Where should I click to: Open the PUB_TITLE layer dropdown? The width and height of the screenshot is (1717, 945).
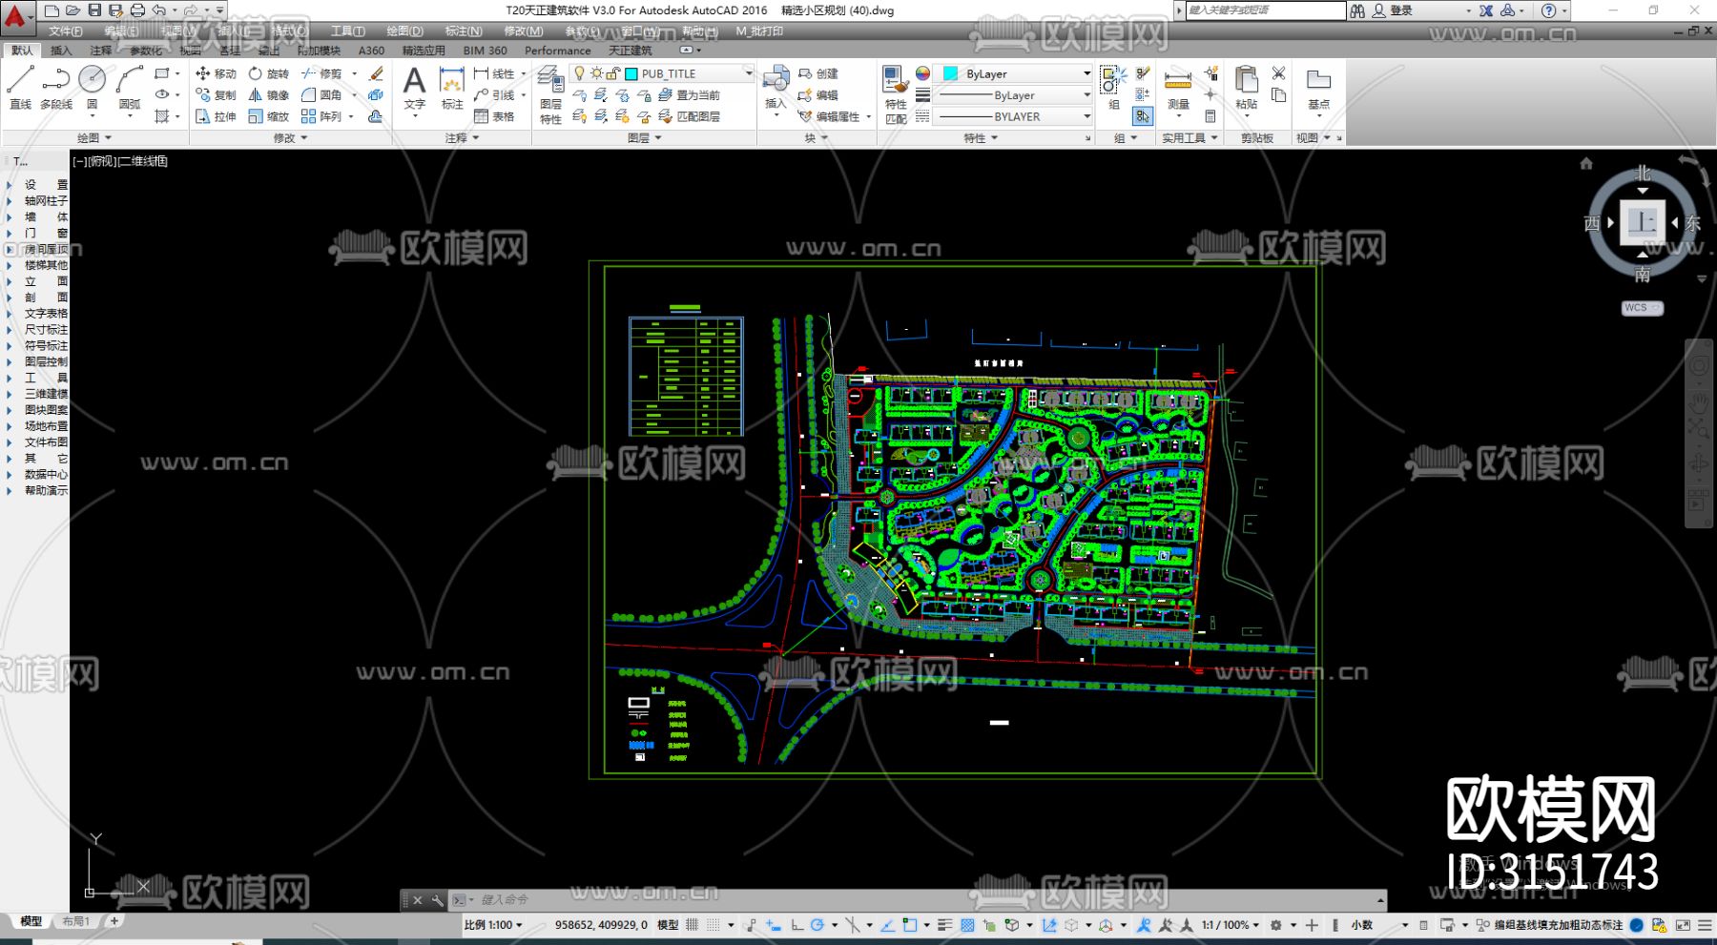[x=749, y=73]
